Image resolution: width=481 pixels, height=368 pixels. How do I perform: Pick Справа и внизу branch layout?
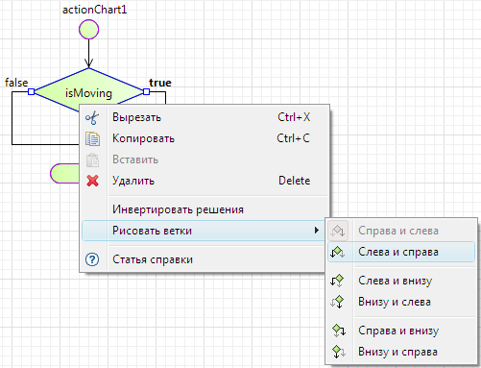pos(401,331)
